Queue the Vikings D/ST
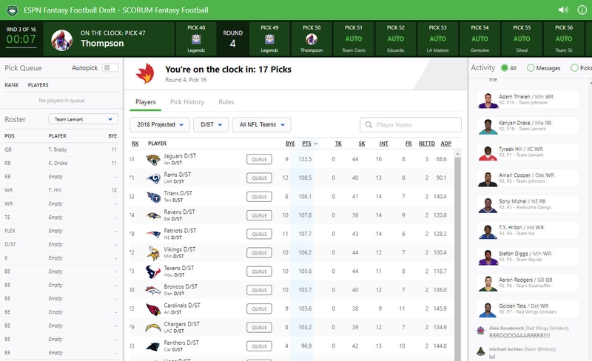The width and height of the screenshot is (592, 361). click(x=260, y=252)
